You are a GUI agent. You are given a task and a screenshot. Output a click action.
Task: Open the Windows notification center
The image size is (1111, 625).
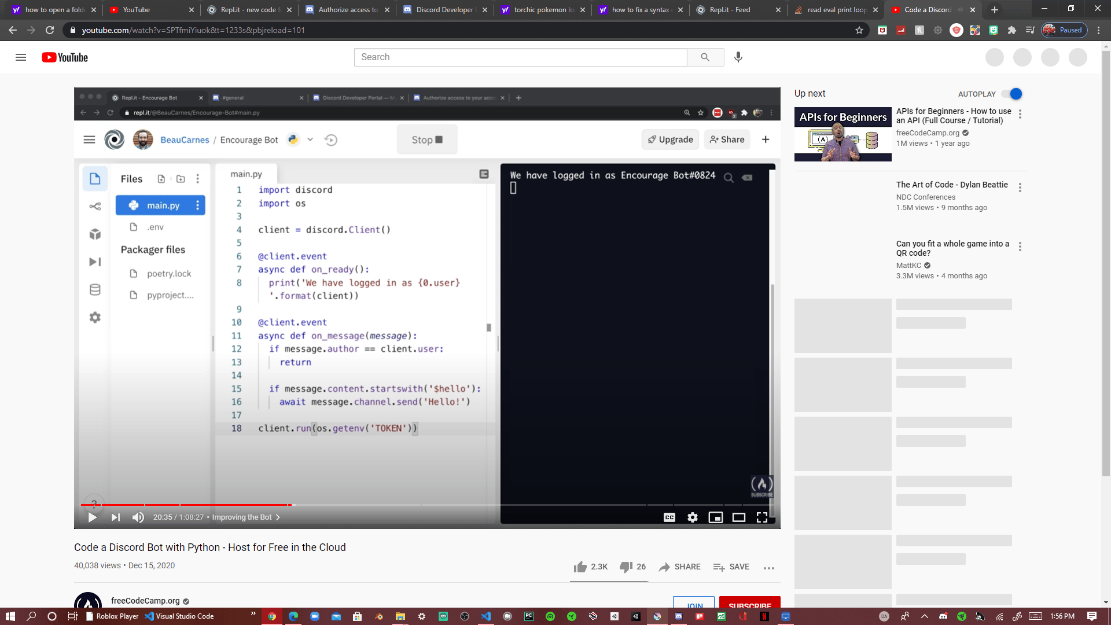click(x=1092, y=616)
